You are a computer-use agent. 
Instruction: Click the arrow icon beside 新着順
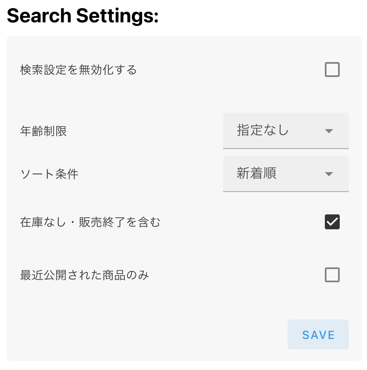coord(329,174)
